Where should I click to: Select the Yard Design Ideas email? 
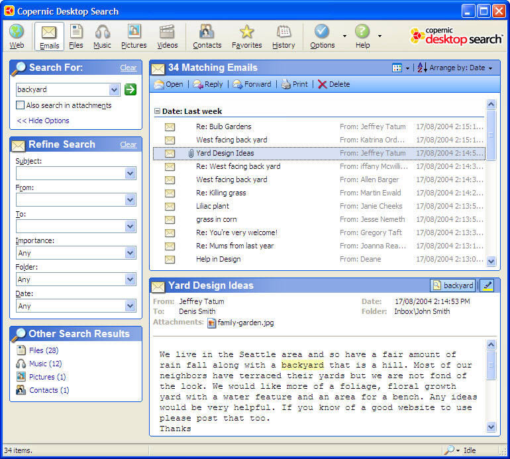(x=319, y=153)
